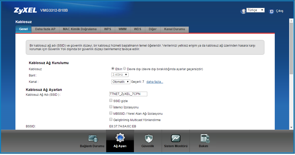Enable the İstemci İzolasyonu checkbox
The image size is (295, 155).
(x=111, y=107)
